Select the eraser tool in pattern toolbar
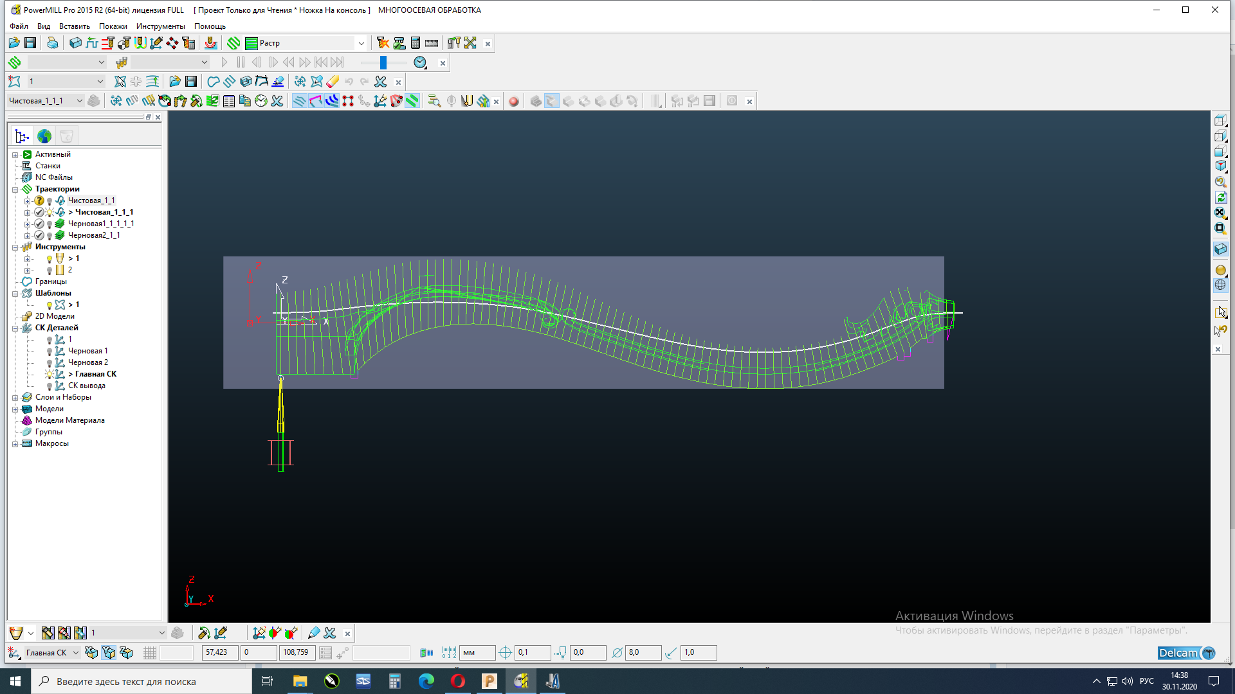 [333, 82]
